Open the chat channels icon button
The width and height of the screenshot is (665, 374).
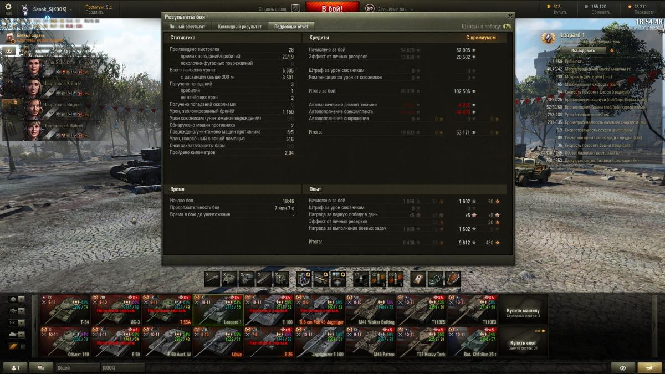[41, 368]
